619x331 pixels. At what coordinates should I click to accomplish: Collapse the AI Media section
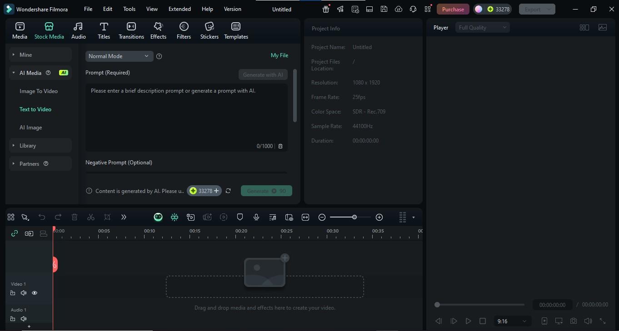tap(40, 73)
